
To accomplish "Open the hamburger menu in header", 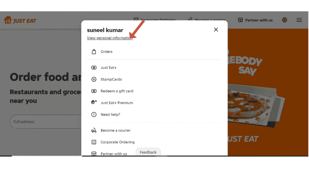I will point(299,20).
